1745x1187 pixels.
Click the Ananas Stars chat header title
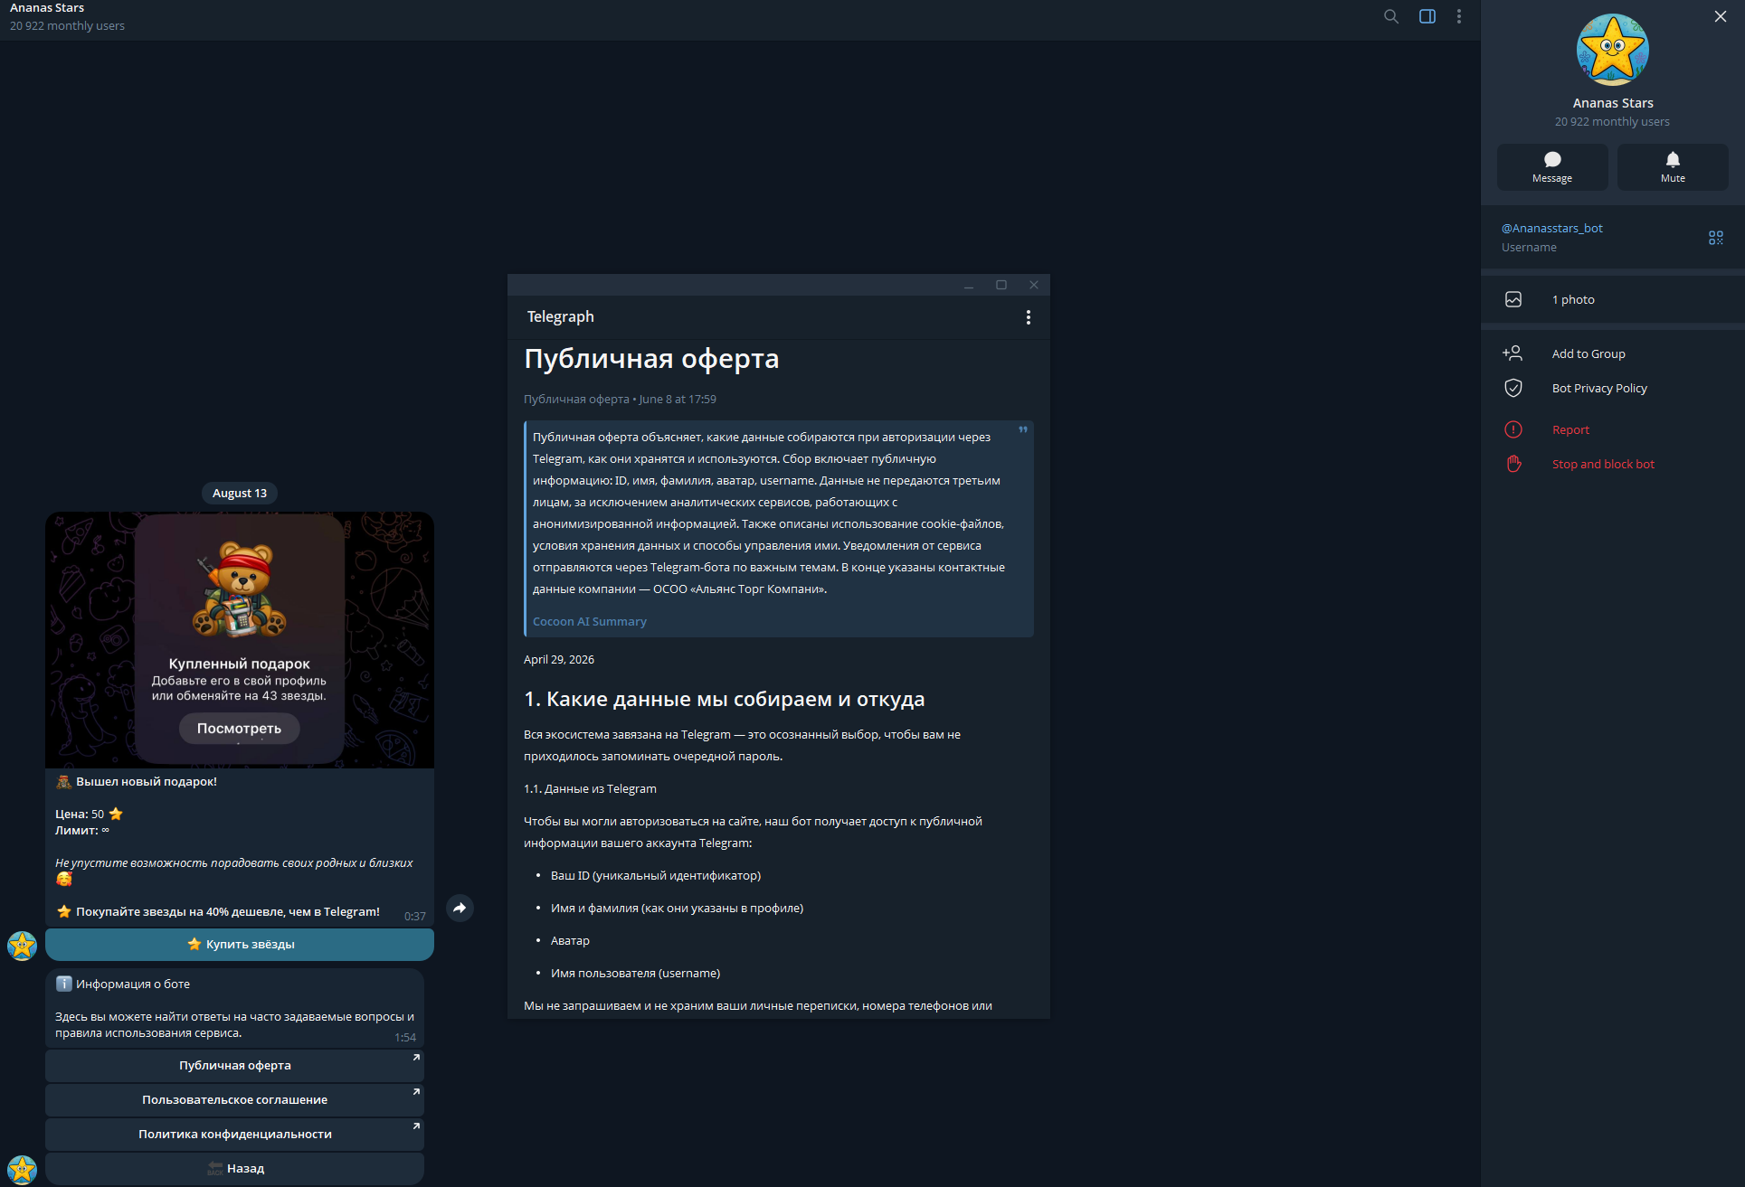(x=47, y=8)
